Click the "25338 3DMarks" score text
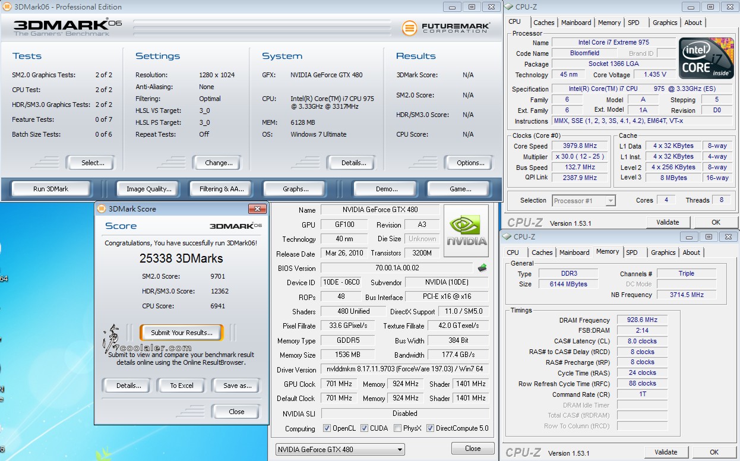This screenshot has height=461, width=740. pos(181,258)
